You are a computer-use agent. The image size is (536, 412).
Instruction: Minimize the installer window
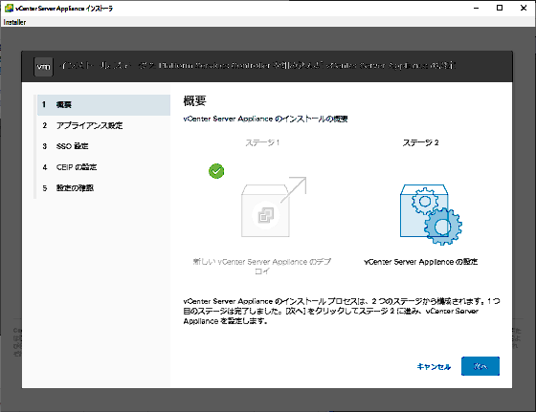[x=477, y=8]
